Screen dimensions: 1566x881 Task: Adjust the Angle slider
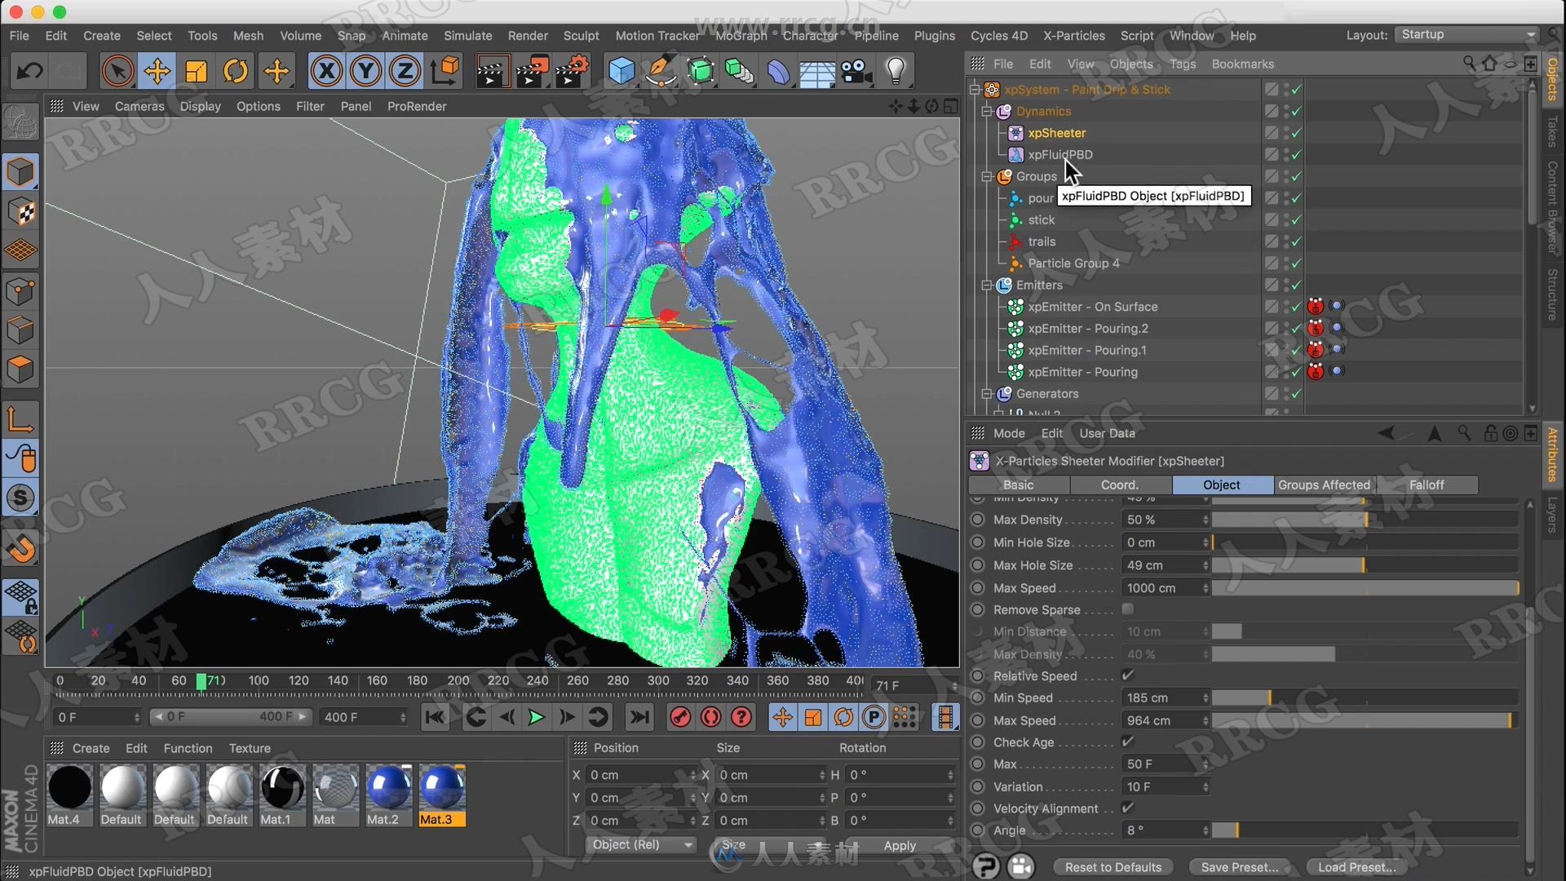(x=1365, y=830)
